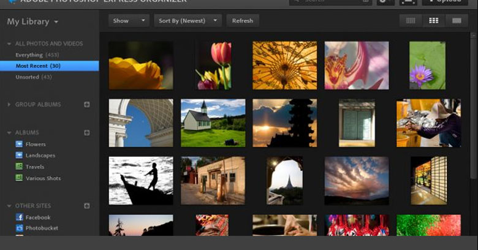Open the Show dropdown
The height and width of the screenshot is (250, 478).
click(129, 21)
